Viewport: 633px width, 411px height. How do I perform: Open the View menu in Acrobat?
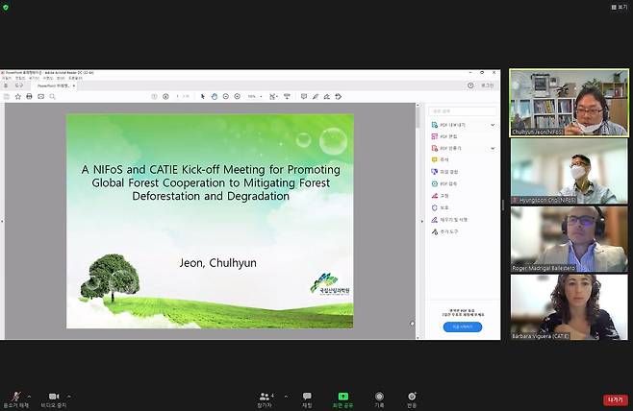(34, 78)
